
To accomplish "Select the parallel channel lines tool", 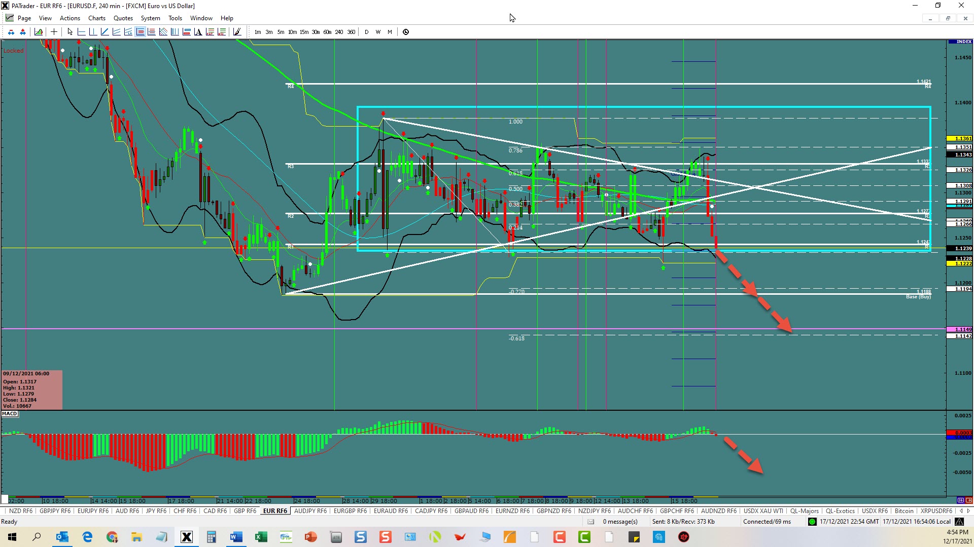I will tap(116, 32).
